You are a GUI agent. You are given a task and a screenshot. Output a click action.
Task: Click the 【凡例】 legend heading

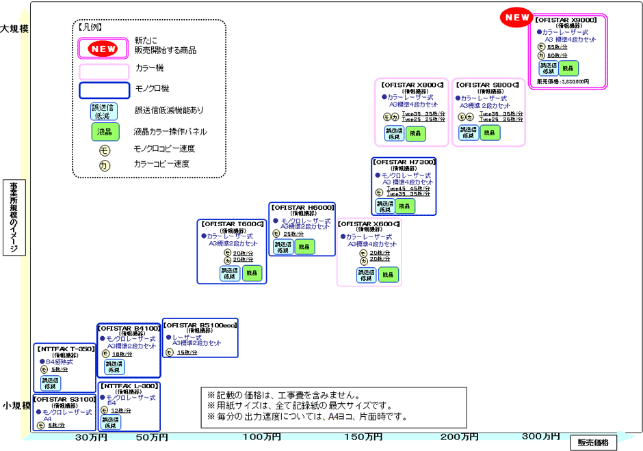point(90,27)
